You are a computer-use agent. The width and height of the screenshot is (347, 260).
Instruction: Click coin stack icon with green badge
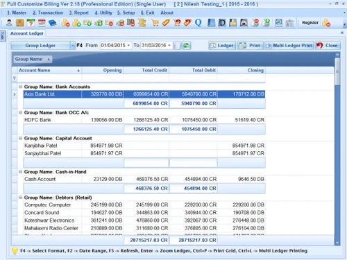(x=266, y=23)
